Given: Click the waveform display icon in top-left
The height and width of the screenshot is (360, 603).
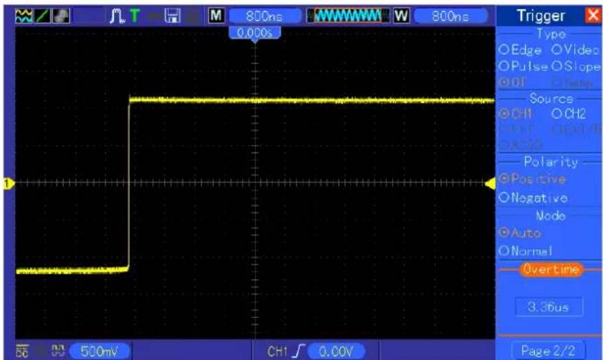Looking at the screenshot, I should 23,16.
